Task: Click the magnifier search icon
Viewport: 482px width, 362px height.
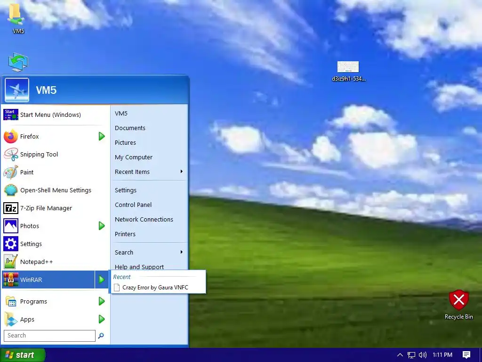Action: pyautogui.click(x=101, y=336)
